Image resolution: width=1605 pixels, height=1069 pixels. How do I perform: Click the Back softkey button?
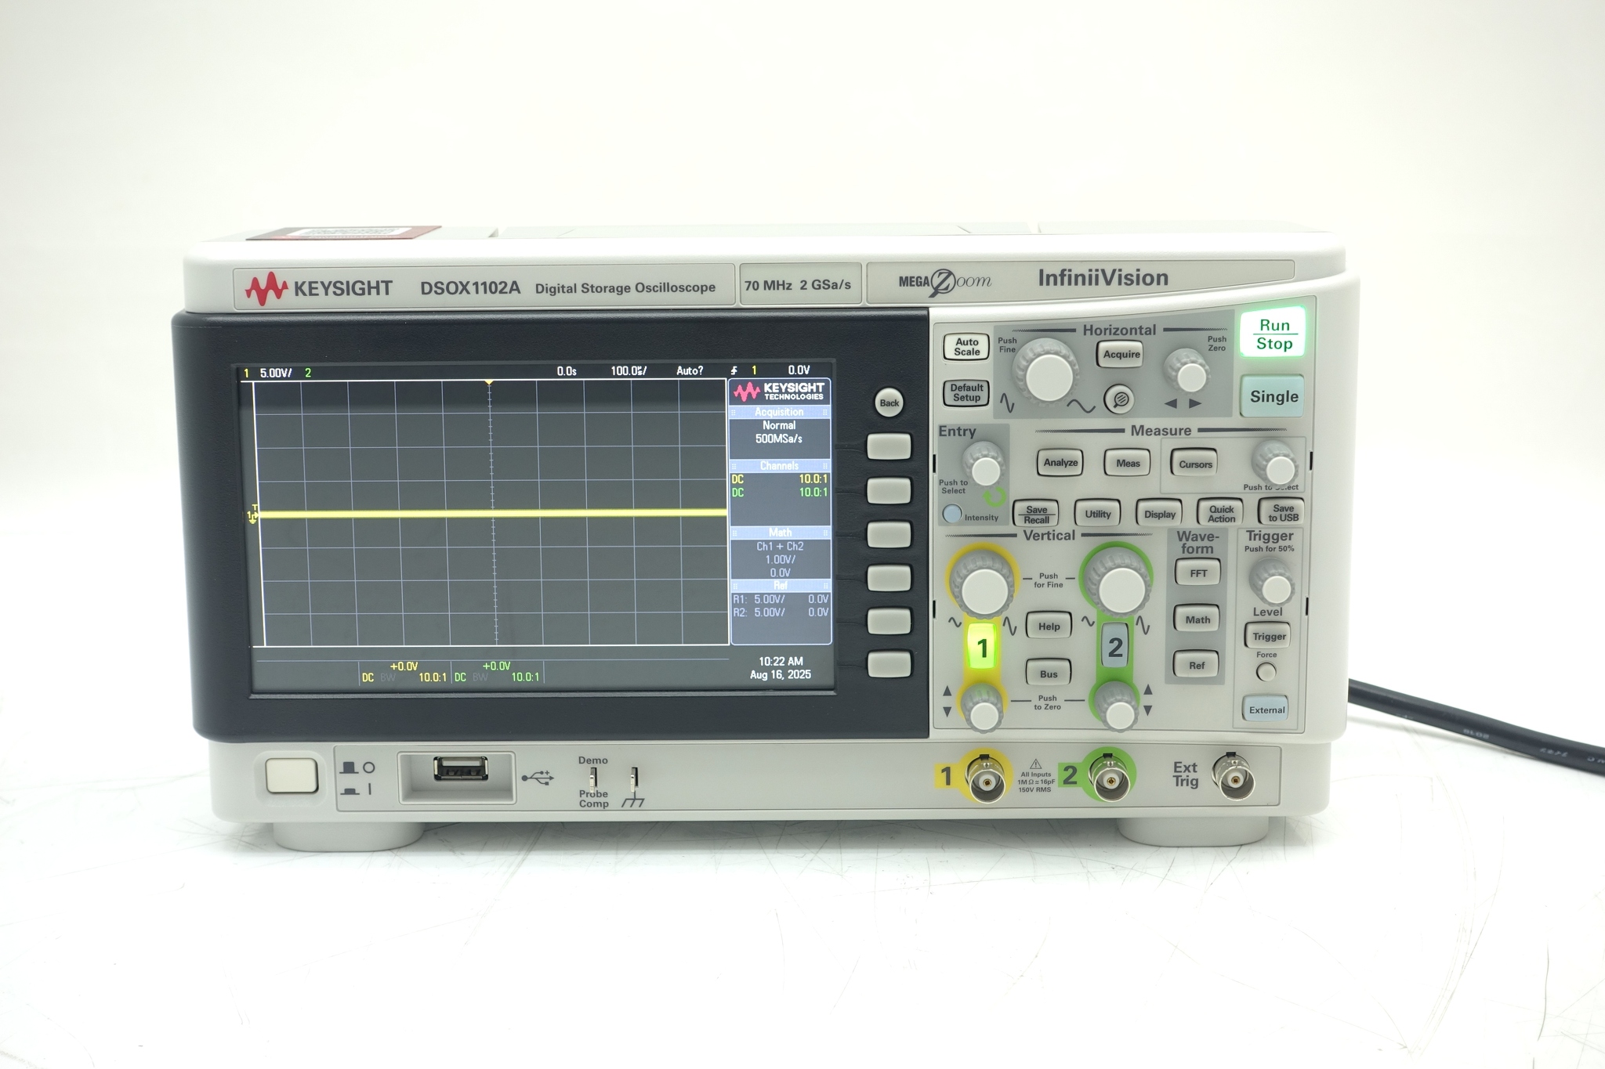(x=889, y=403)
